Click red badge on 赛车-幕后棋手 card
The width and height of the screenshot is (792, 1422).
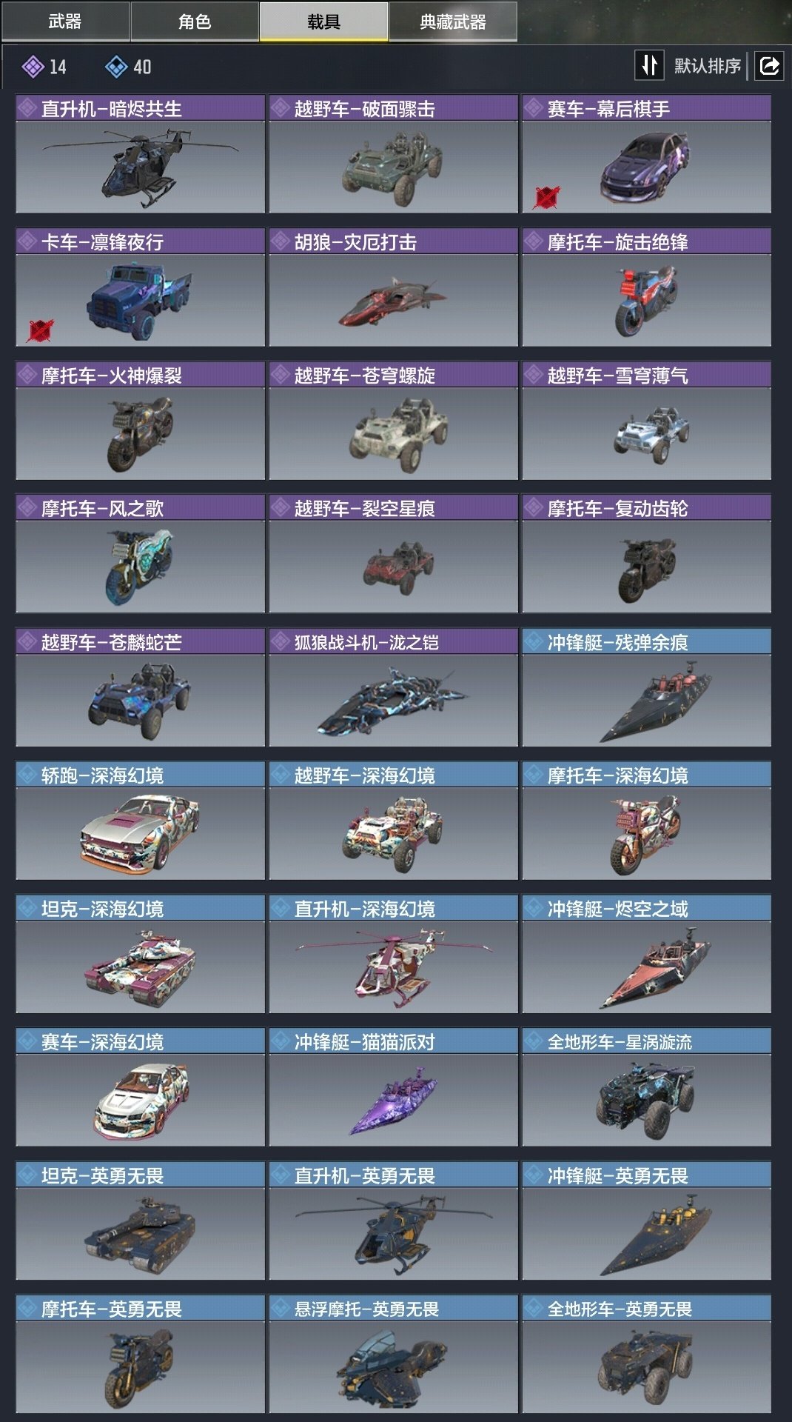click(546, 198)
